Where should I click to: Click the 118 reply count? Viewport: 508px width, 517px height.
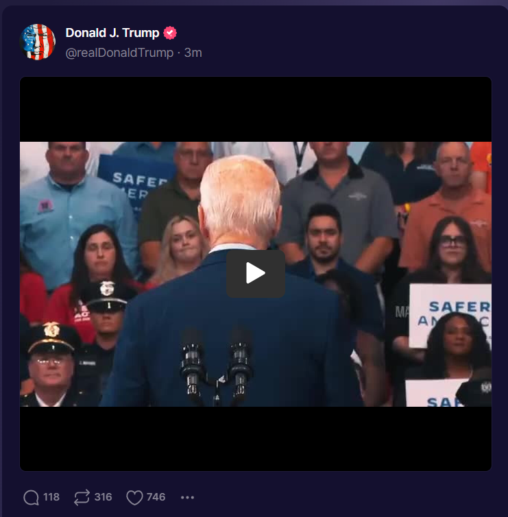[51, 497]
